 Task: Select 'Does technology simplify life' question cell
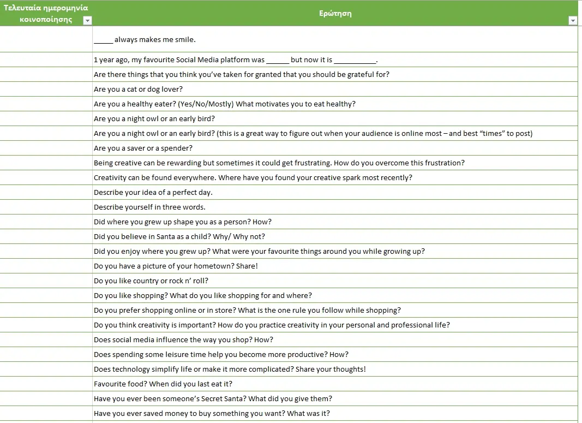[335, 369]
